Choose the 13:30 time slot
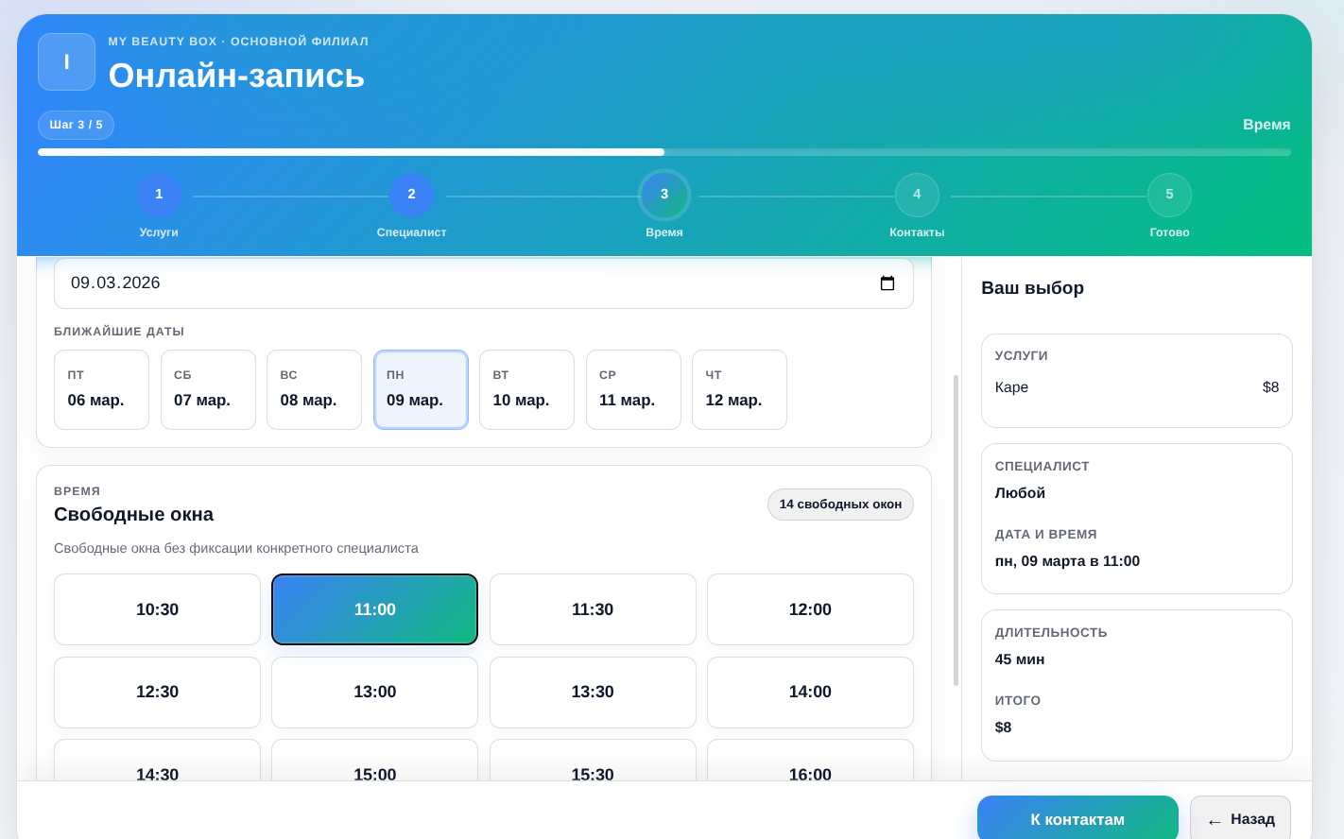The width and height of the screenshot is (1344, 839). pyautogui.click(x=593, y=692)
